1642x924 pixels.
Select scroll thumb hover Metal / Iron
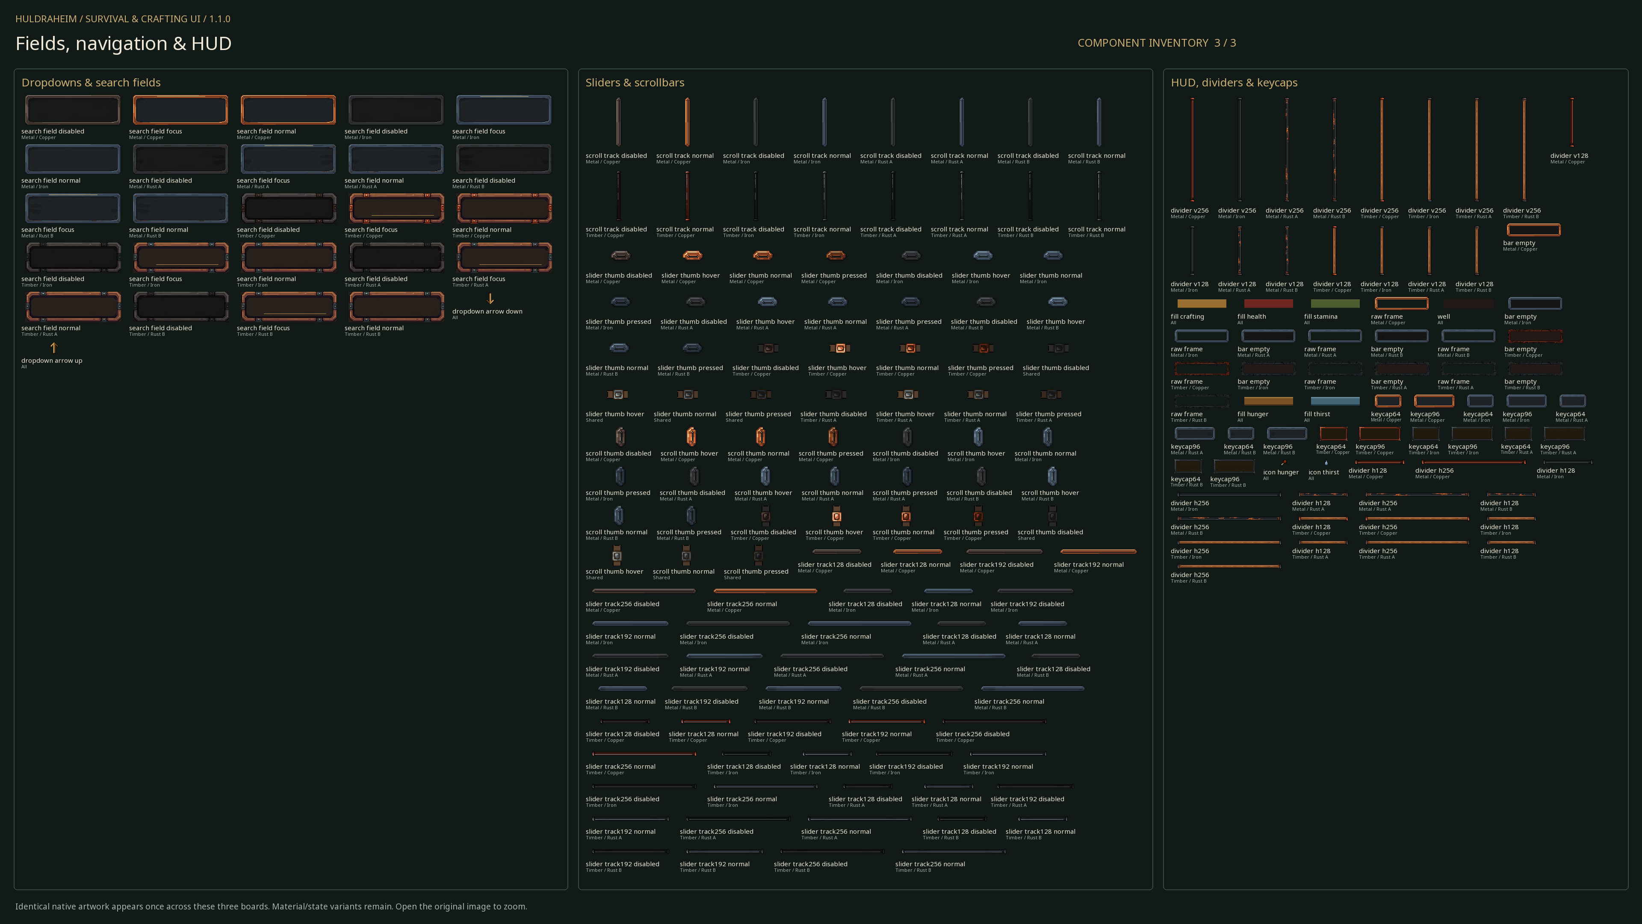pyautogui.click(x=978, y=436)
